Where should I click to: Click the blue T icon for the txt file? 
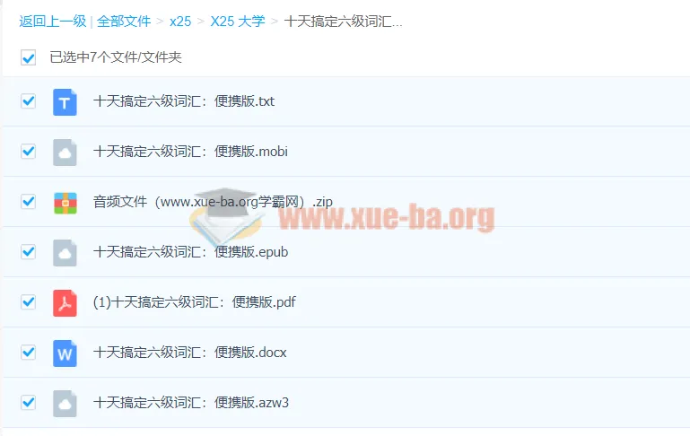65,102
